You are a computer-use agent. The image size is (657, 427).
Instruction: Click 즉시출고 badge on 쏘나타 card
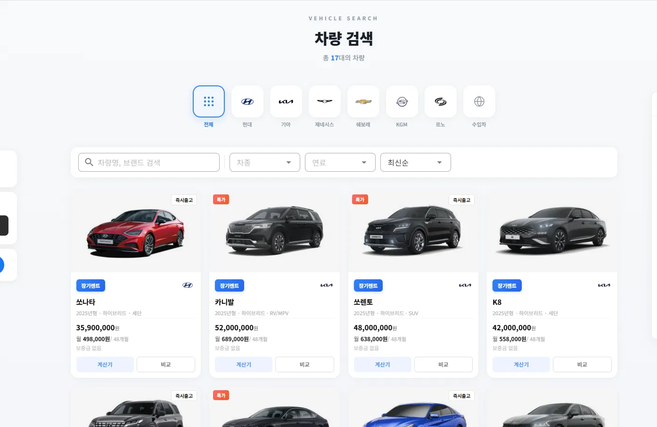pos(184,200)
